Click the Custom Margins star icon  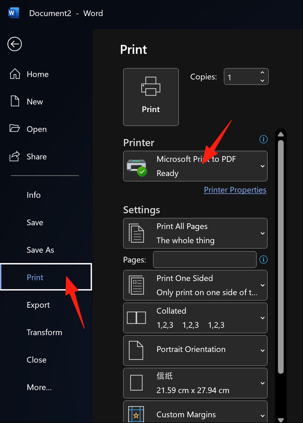(136, 415)
